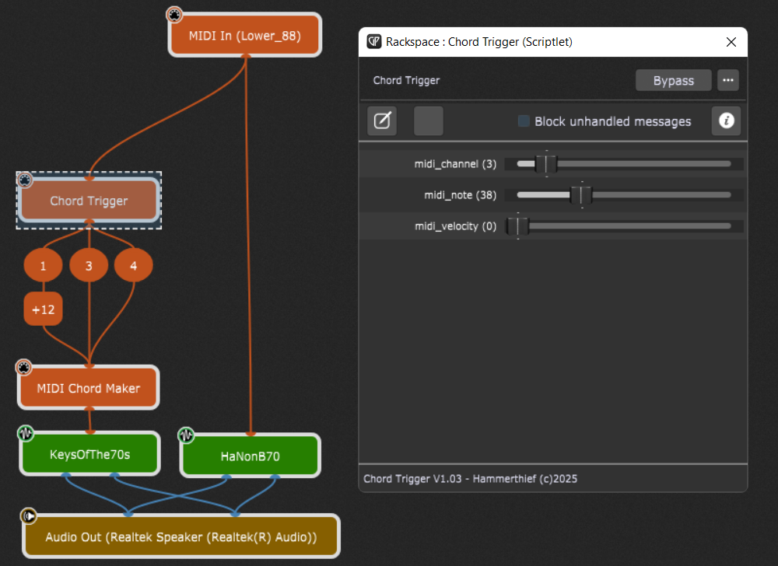Click the speaker icon on Audio Out block
The width and height of the screenshot is (778, 566).
click(x=28, y=516)
